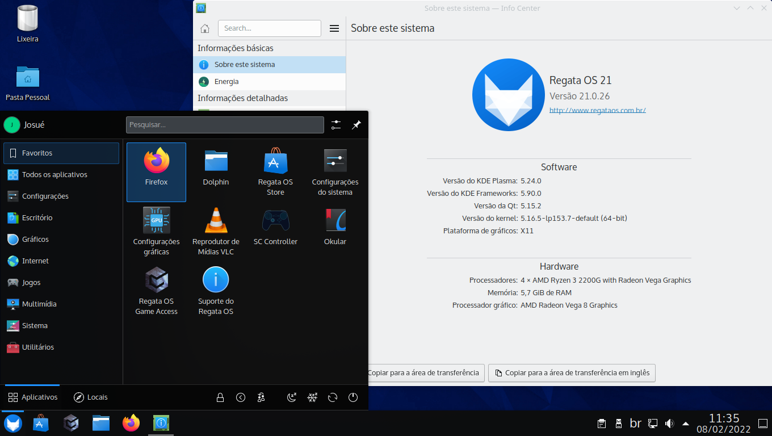Launch Reprodutor de Mídias VLC
772x436 pixels.
coord(216,232)
